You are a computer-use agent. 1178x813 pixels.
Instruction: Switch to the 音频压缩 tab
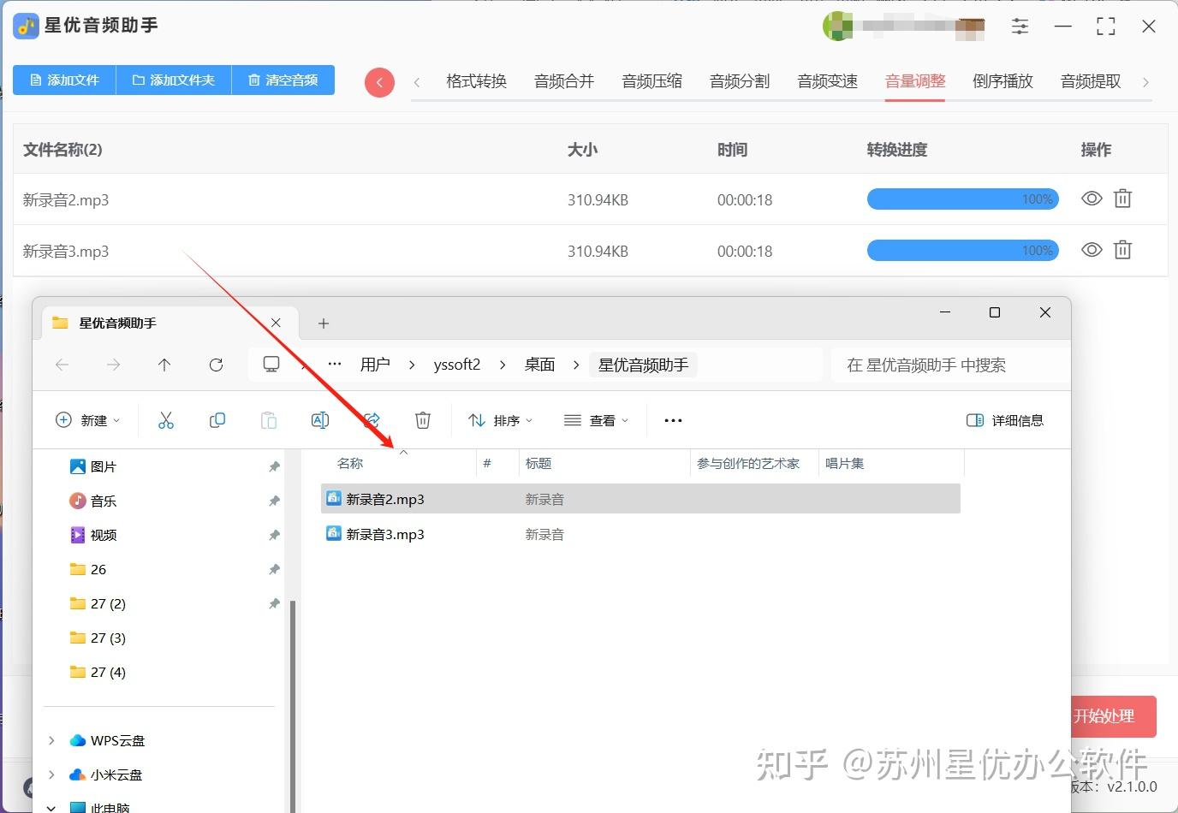point(652,81)
